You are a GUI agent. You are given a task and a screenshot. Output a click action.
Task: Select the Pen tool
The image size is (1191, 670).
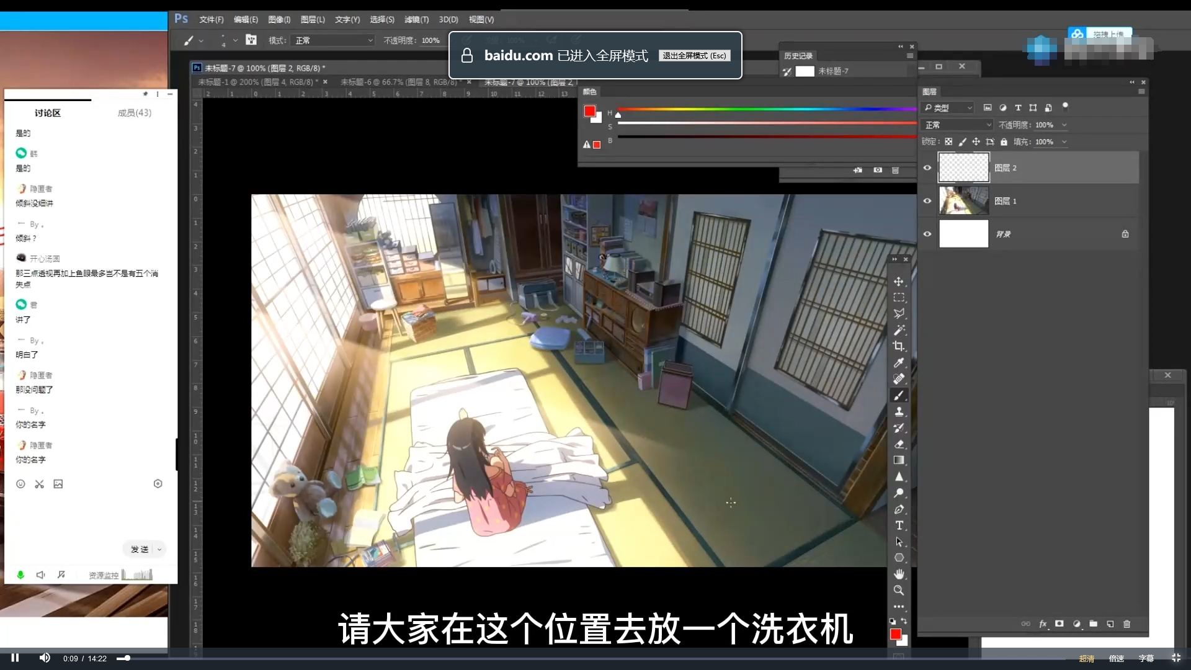898,509
